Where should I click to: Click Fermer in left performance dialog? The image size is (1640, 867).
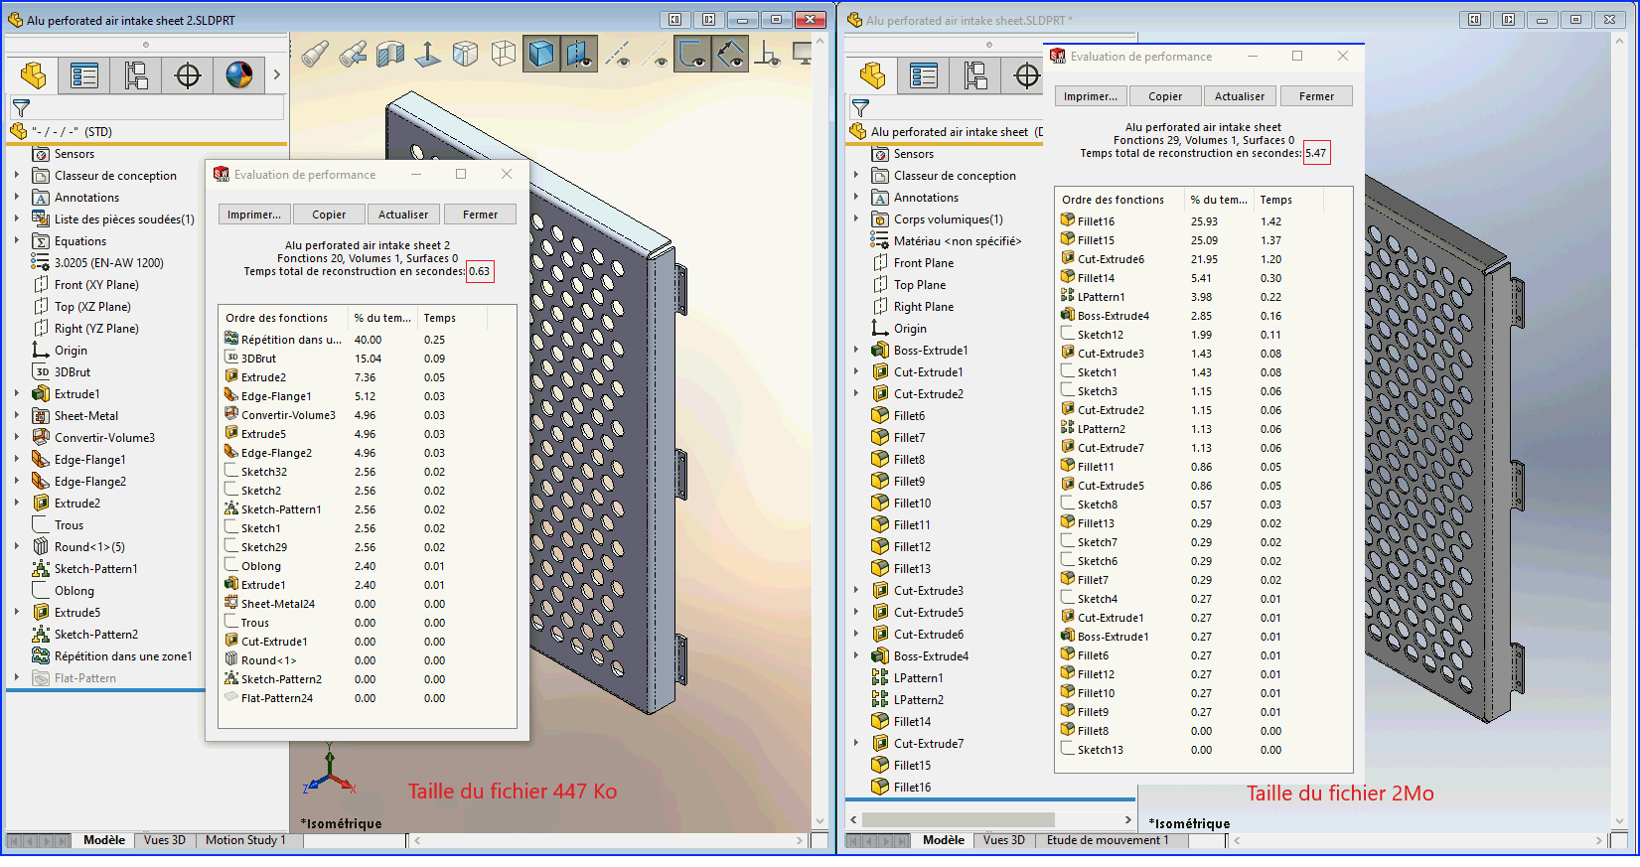coord(481,215)
